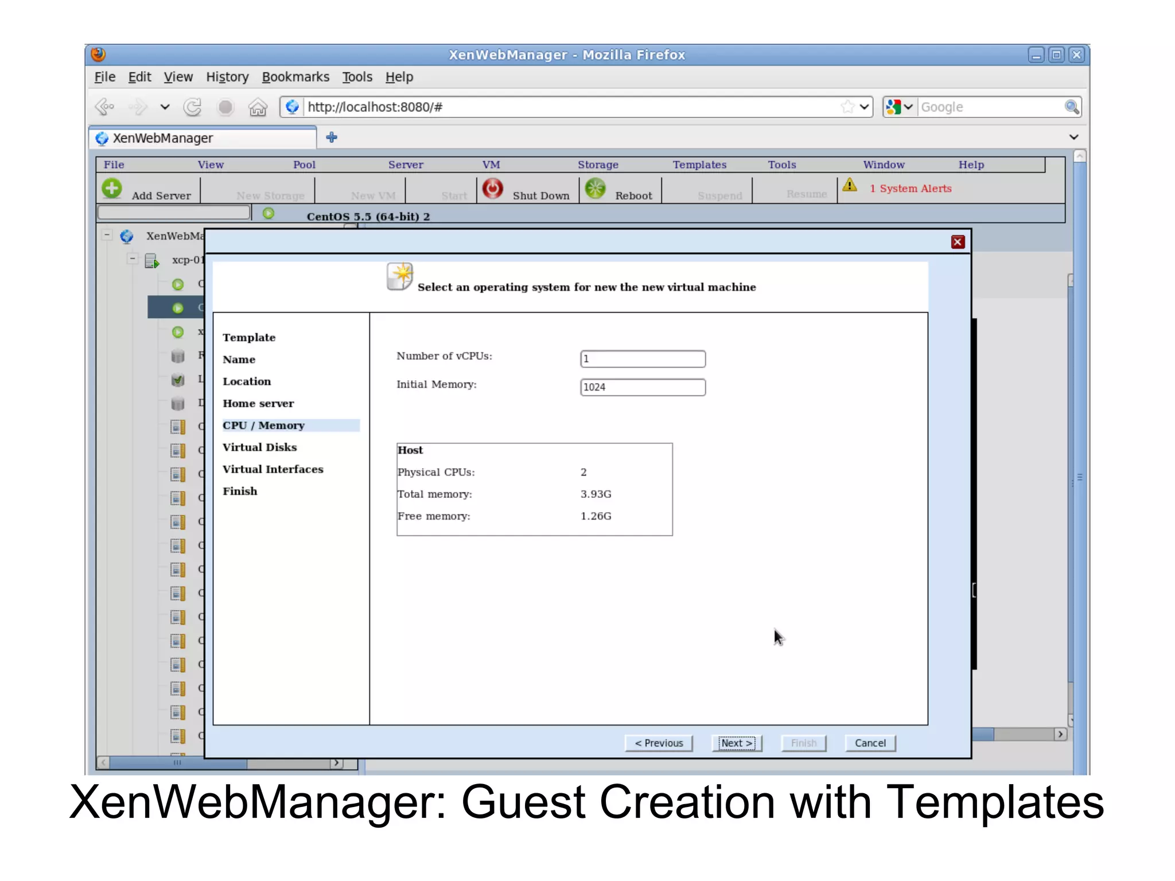Open the XenWebManager Help menu

[x=971, y=165]
